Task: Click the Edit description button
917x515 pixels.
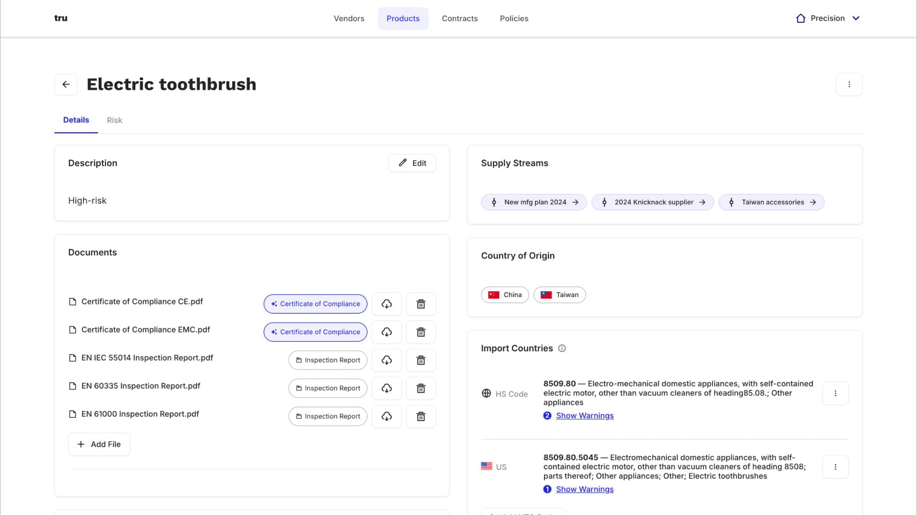Action: [x=412, y=163]
